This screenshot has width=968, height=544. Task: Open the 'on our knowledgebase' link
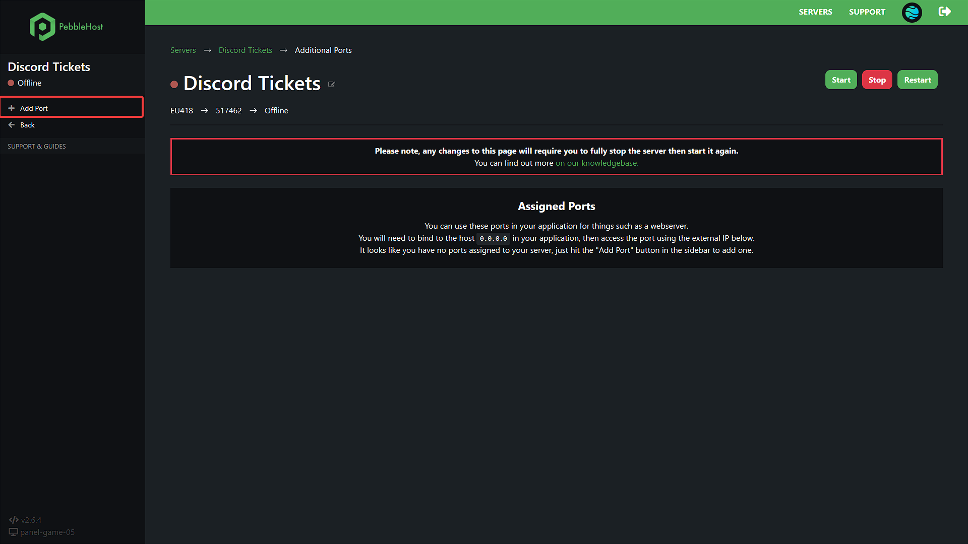(597, 163)
